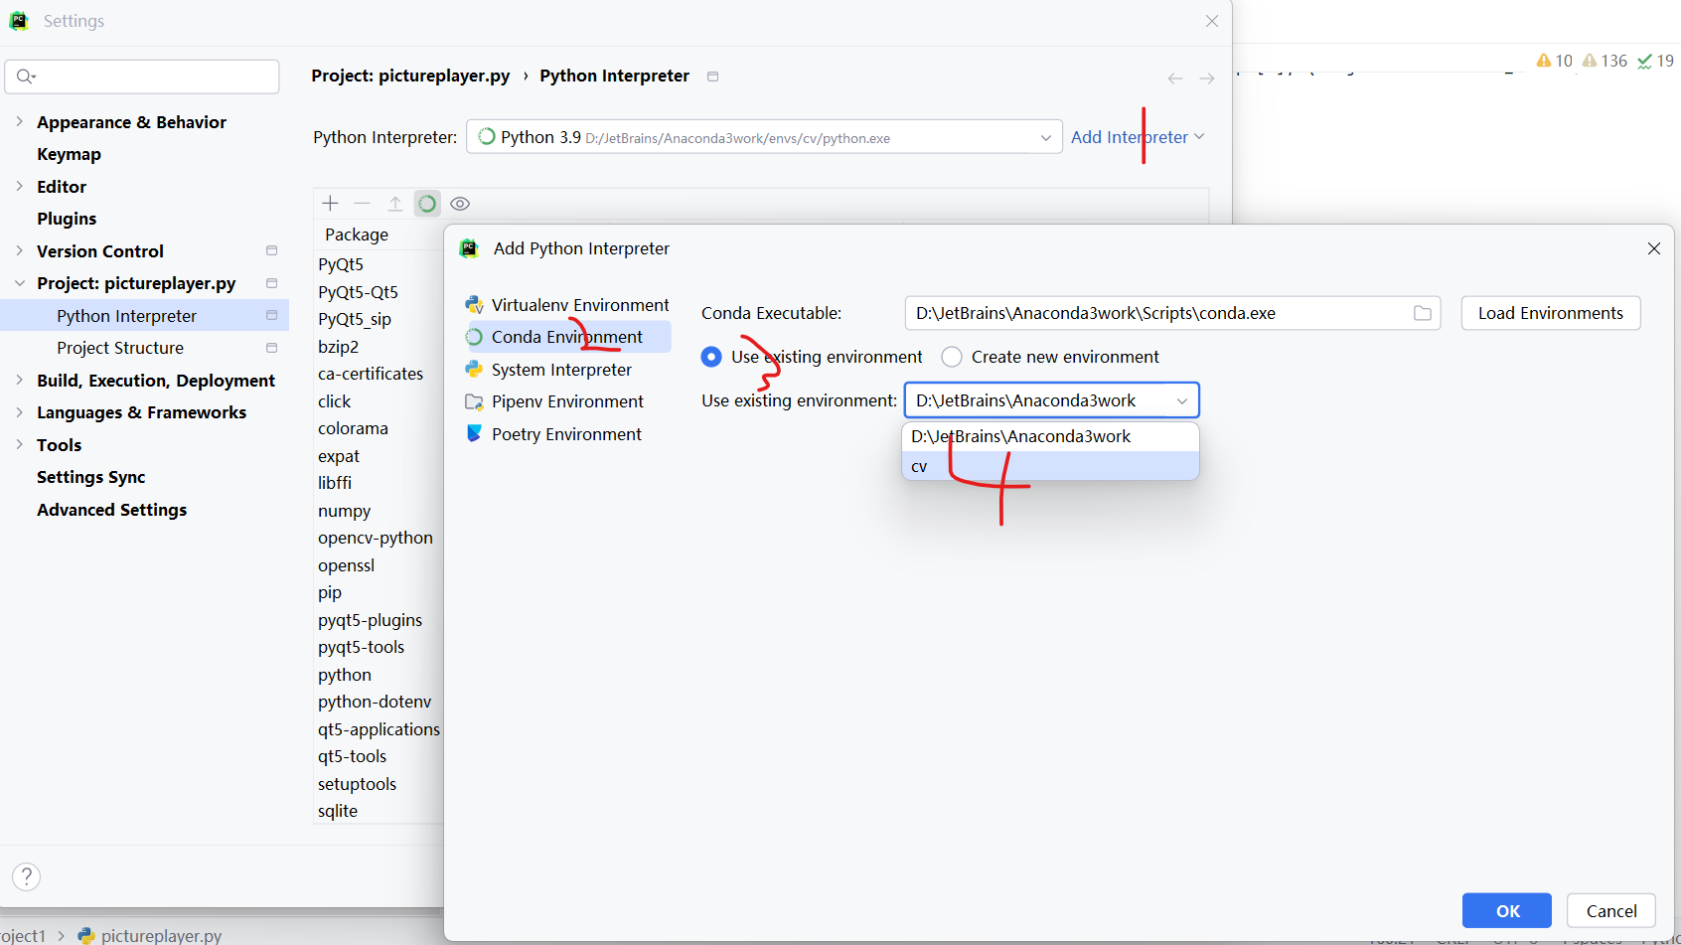Select Pipenv Environment type
Image resolution: width=1681 pixels, height=945 pixels.
[567, 401]
